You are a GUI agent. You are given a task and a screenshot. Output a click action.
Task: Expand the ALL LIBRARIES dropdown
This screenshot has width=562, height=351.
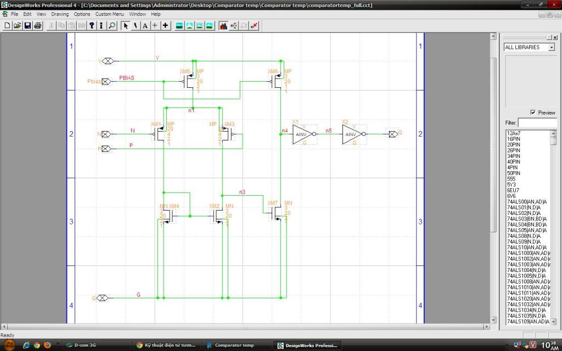pos(552,48)
